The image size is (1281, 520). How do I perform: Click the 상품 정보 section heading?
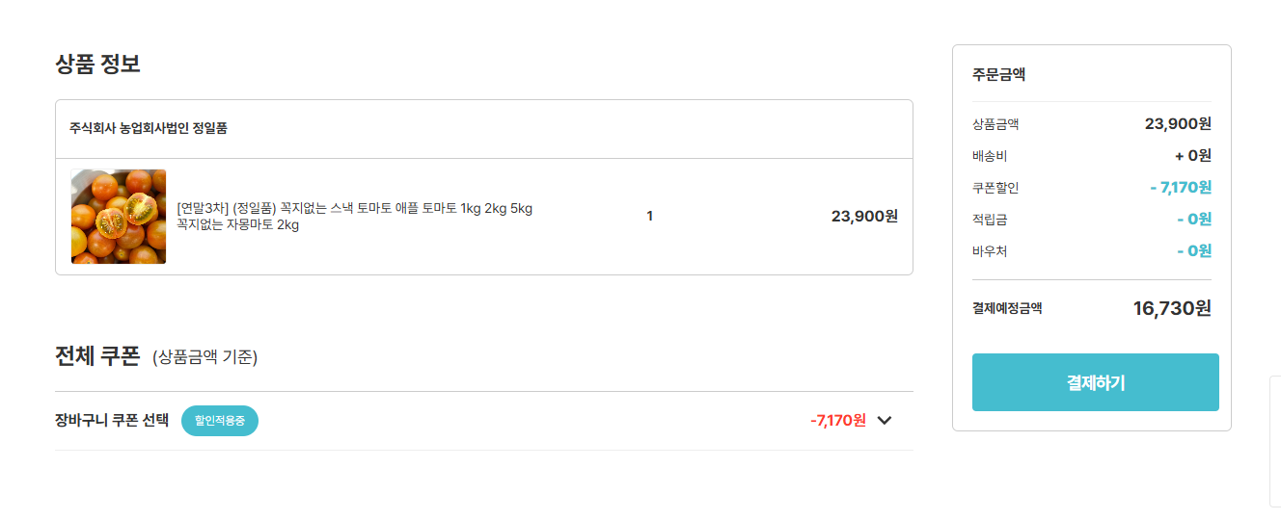tap(97, 65)
